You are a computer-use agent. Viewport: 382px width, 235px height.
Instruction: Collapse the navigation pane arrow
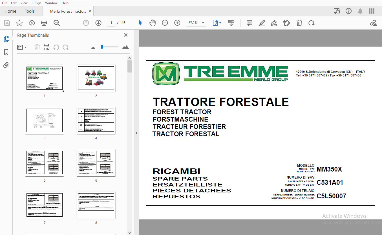[136, 133]
